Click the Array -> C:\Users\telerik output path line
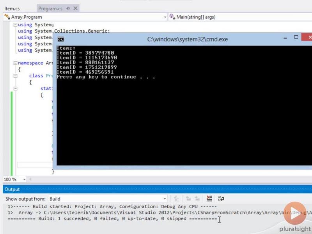 click(160, 213)
